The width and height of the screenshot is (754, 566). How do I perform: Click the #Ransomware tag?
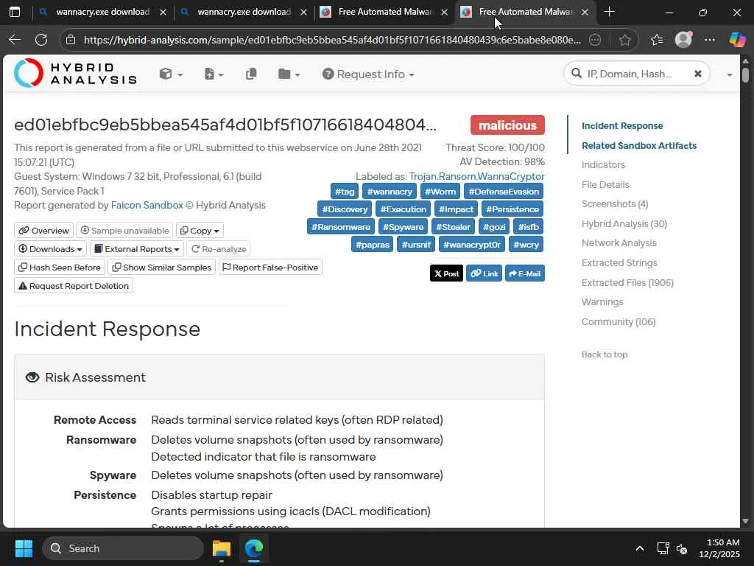click(x=340, y=227)
